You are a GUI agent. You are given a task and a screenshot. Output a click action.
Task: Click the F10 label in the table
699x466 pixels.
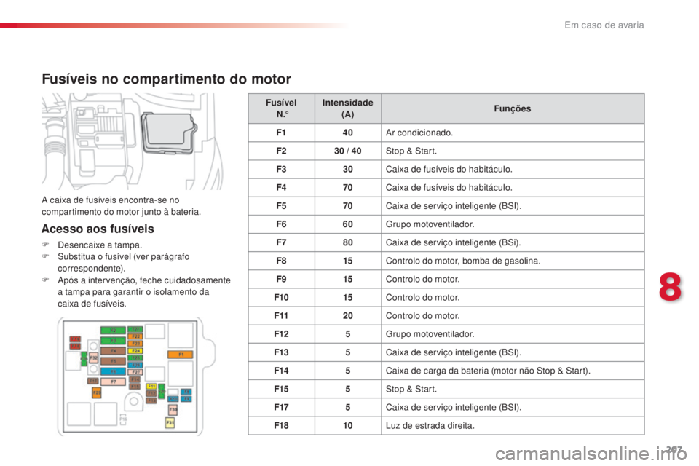point(281,297)
